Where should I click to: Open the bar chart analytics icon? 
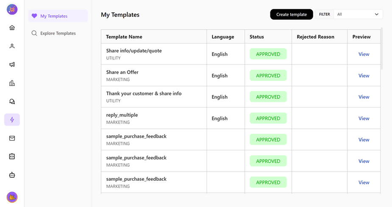[x=12, y=83]
